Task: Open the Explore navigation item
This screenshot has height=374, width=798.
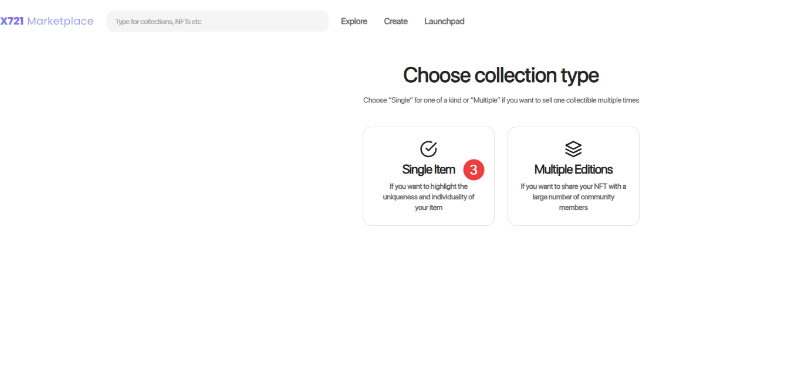Action: 354,21
